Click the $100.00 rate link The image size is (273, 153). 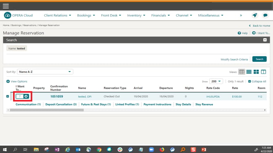pyautogui.click(x=237, y=97)
